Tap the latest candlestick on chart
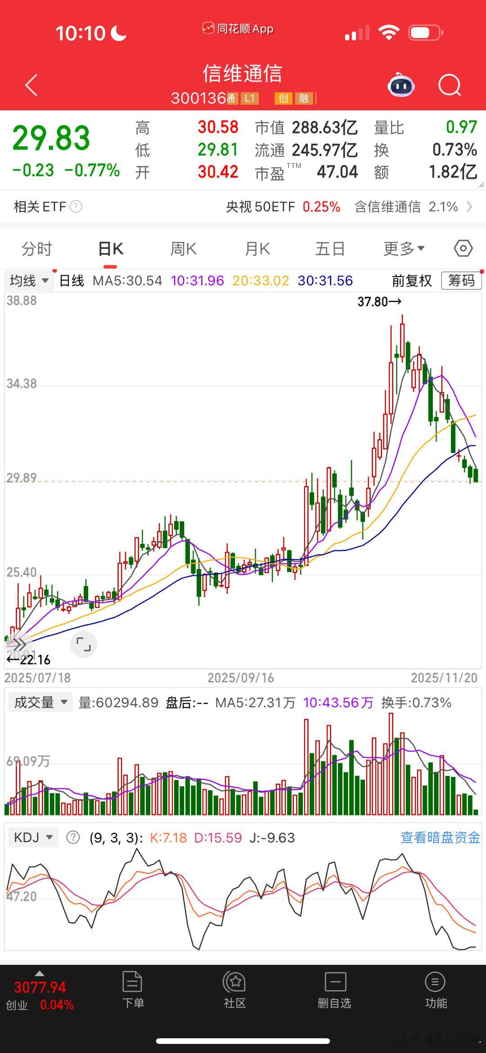 tap(476, 475)
